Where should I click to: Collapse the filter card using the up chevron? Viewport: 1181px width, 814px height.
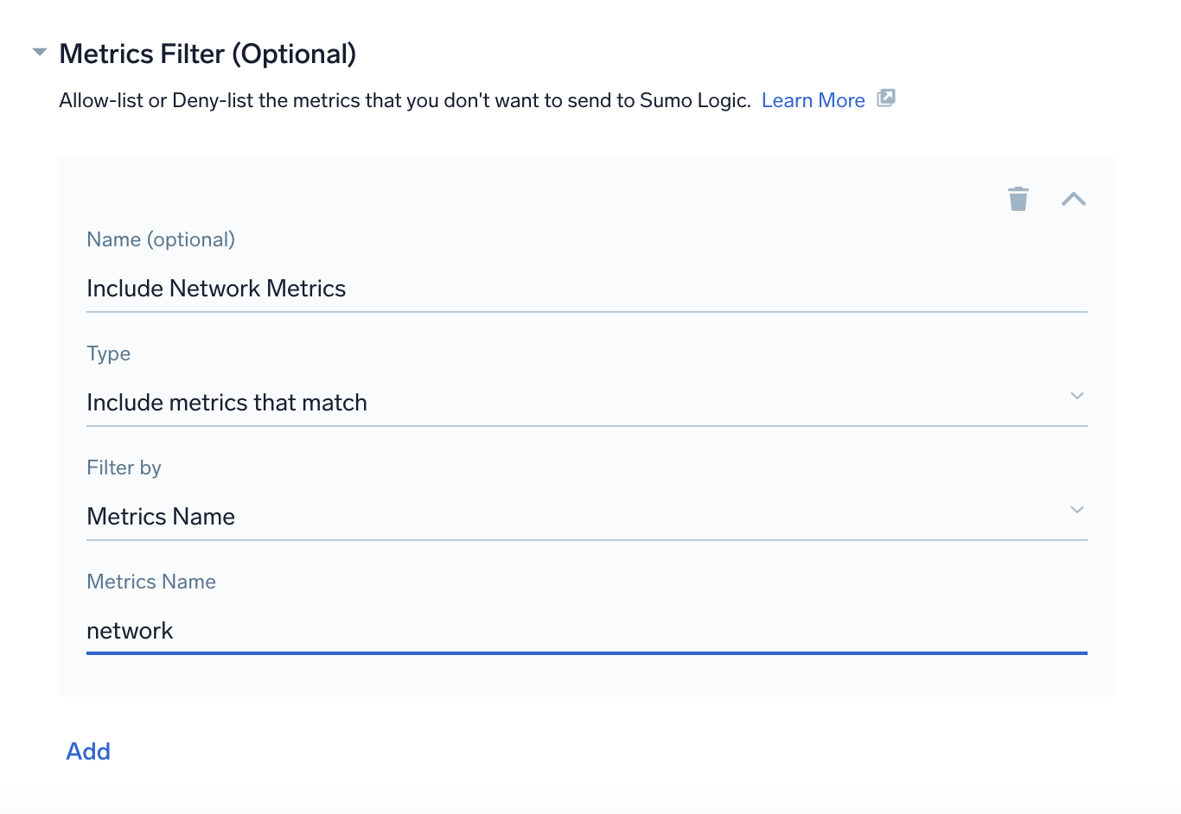[x=1073, y=199]
